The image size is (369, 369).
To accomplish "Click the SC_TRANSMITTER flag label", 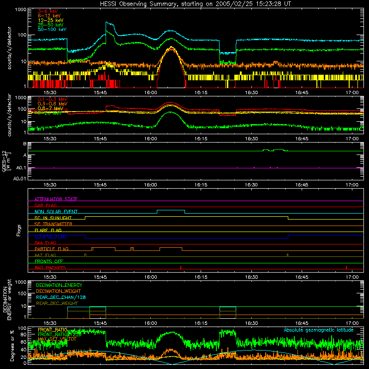I will (53, 224).
